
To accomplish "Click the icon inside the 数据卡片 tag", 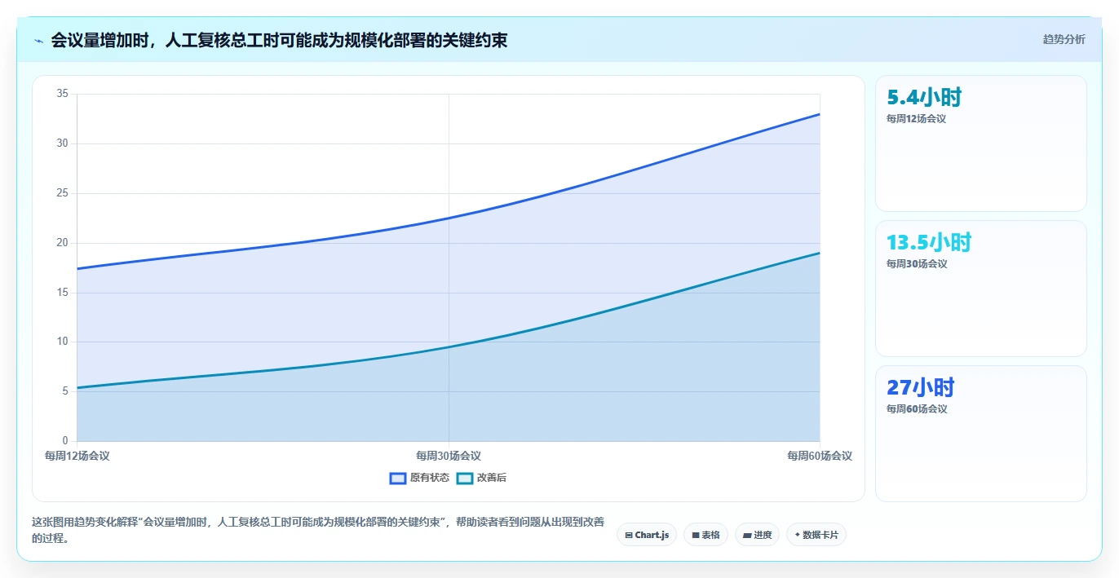I will click(x=797, y=536).
